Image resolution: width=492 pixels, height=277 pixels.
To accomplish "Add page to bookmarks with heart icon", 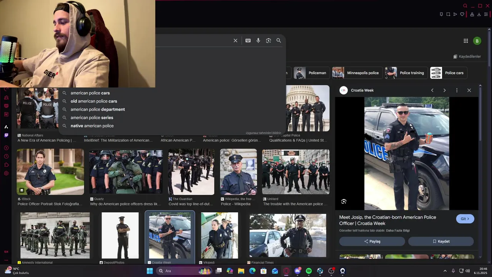I will pos(462,14).
